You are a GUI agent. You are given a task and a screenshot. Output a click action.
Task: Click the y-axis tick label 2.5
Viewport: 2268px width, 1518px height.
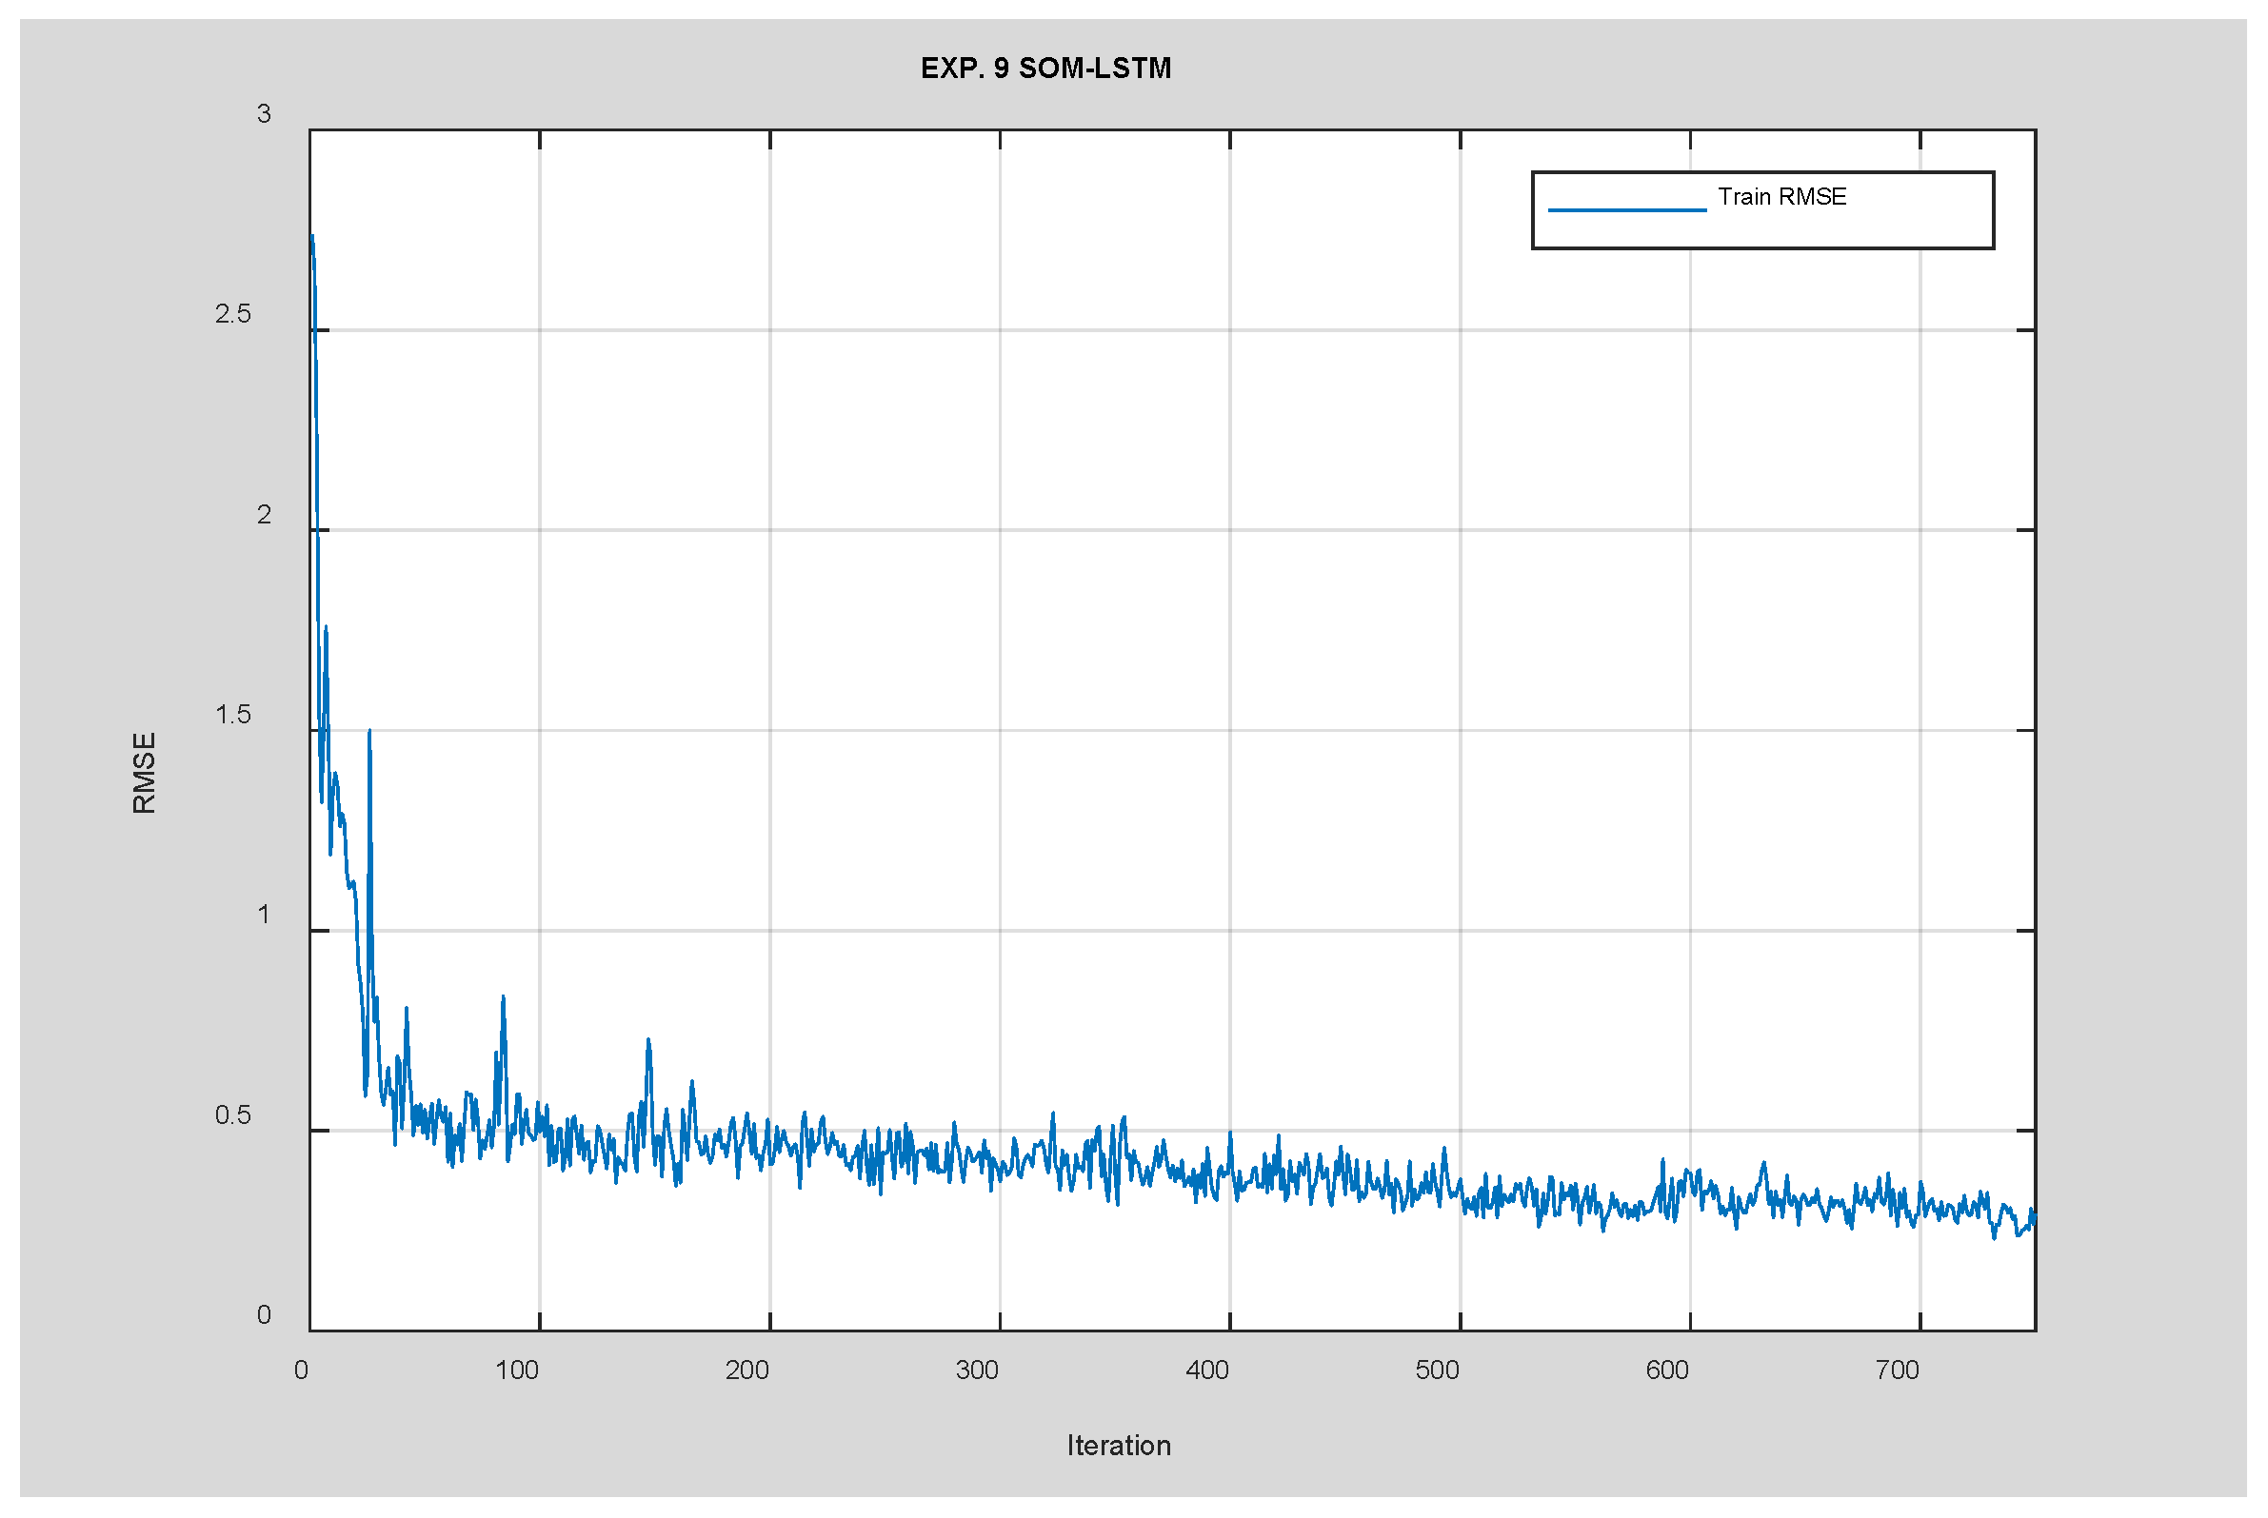tap(232, 314)
